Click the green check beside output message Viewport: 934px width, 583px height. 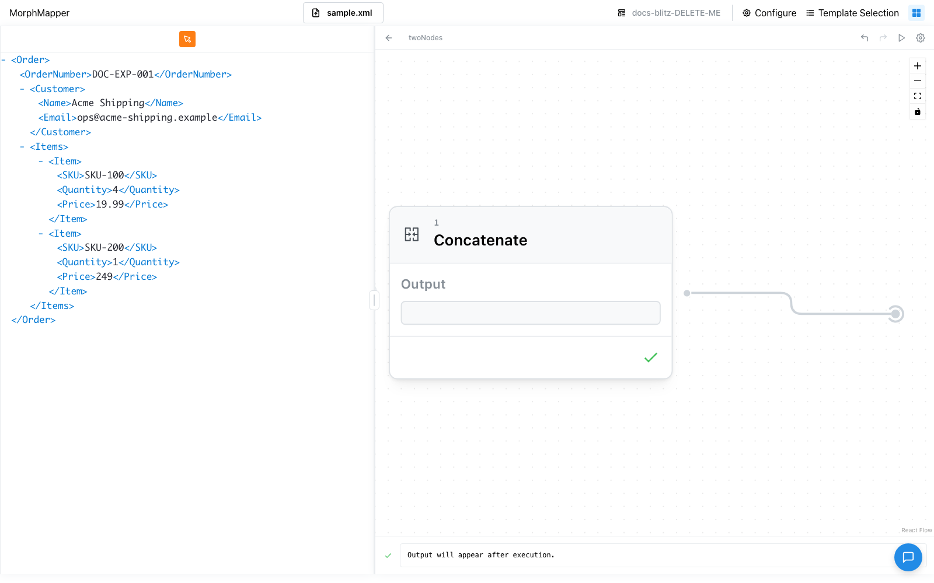[388, 556]
